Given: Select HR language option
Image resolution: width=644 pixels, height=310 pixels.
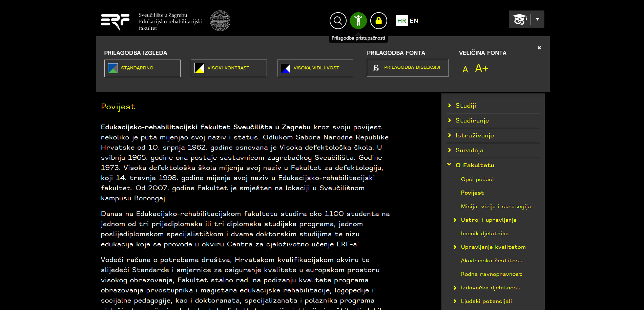Looking at the screenshot, I should coord(401,21).
